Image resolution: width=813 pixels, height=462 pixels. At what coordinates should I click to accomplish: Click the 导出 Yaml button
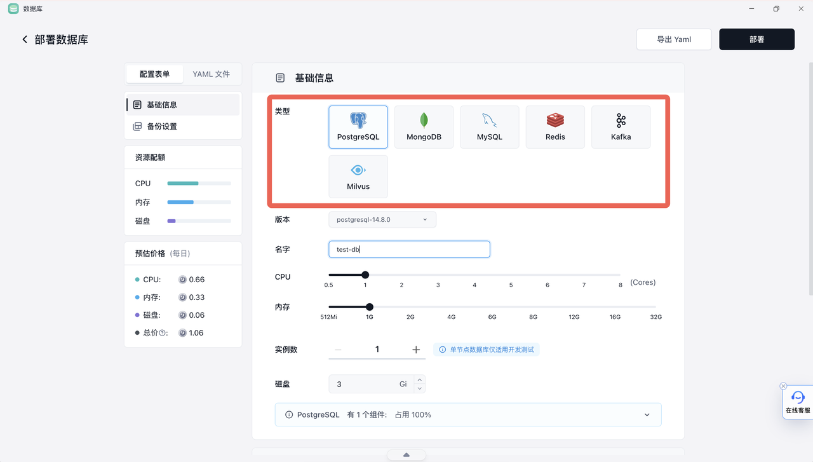(674, 39)
